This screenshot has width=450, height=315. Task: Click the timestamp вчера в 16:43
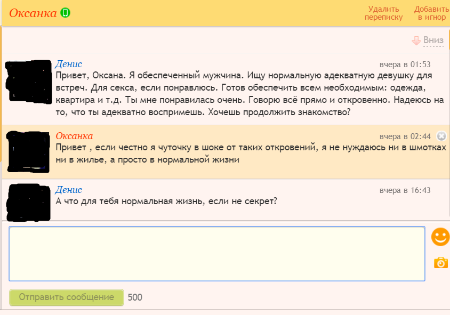pos(405,190)
